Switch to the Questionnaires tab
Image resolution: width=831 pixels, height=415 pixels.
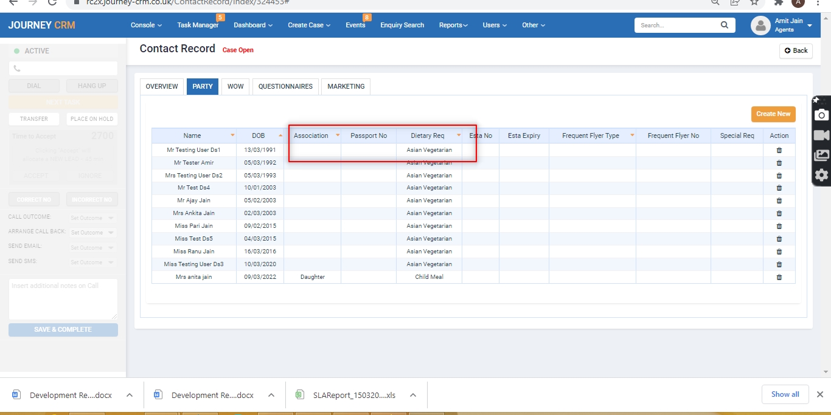[285, 86]
